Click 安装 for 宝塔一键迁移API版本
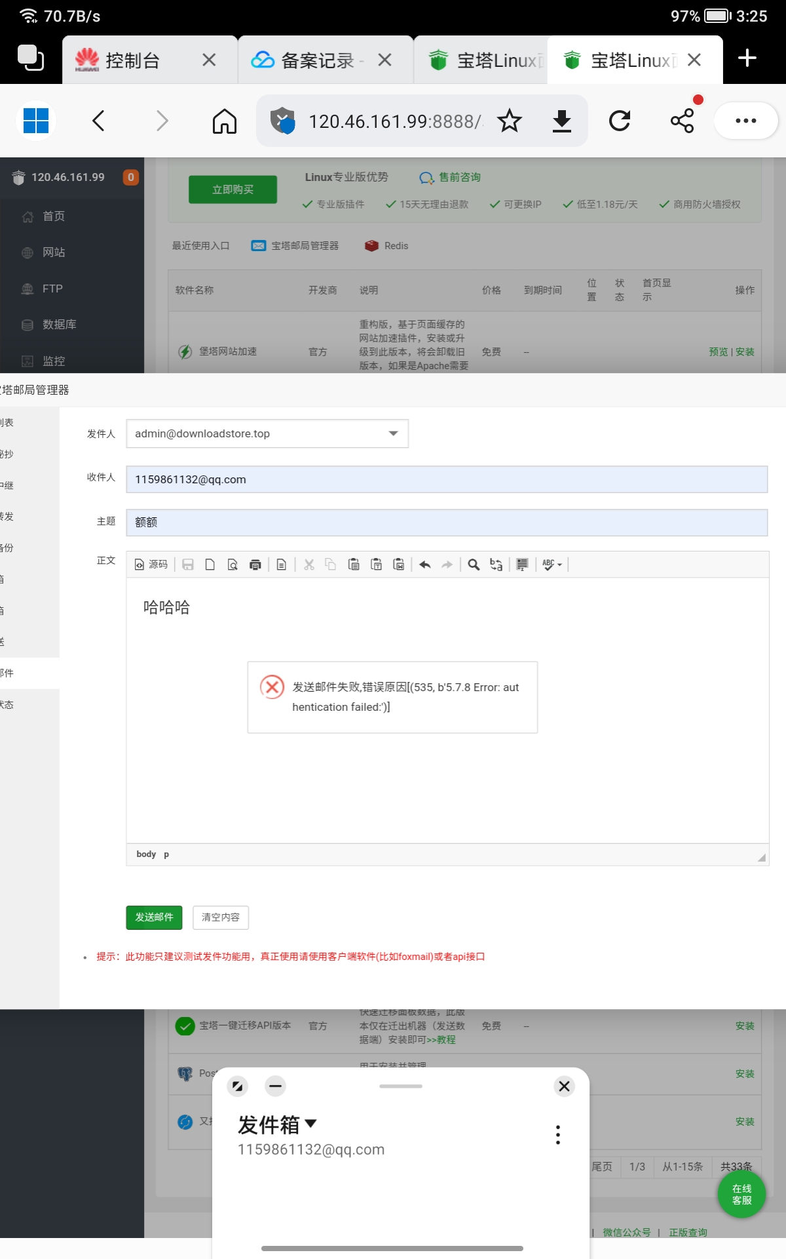 coord(745,1026)
